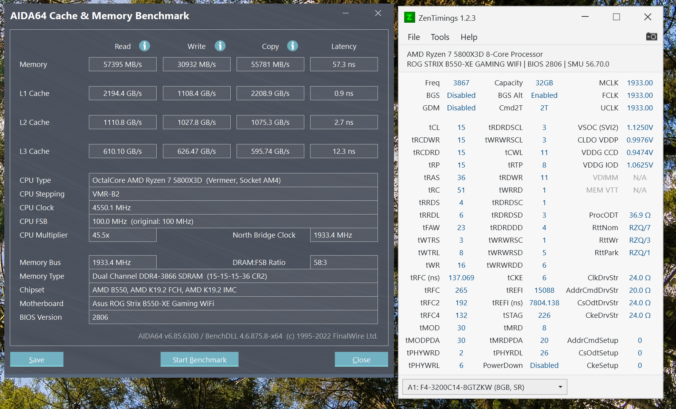
Task: Start the AIDA64 benchmark
Action: (x=199, y=359)
